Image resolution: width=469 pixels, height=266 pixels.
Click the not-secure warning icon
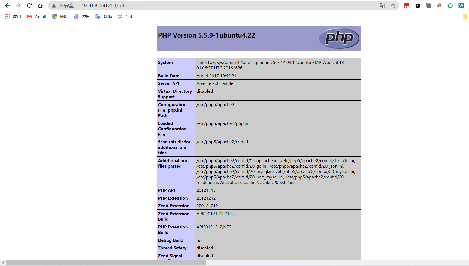click(54, 6)
